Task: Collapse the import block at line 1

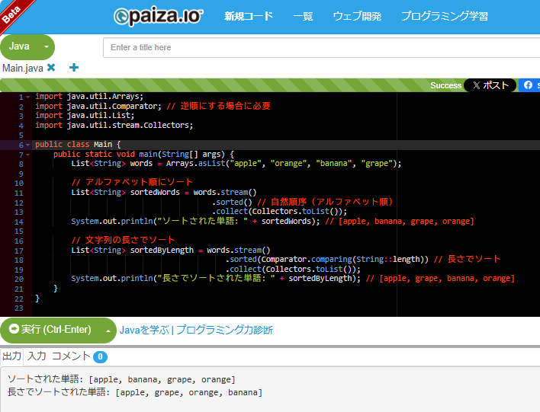Action: coord(28,97)
